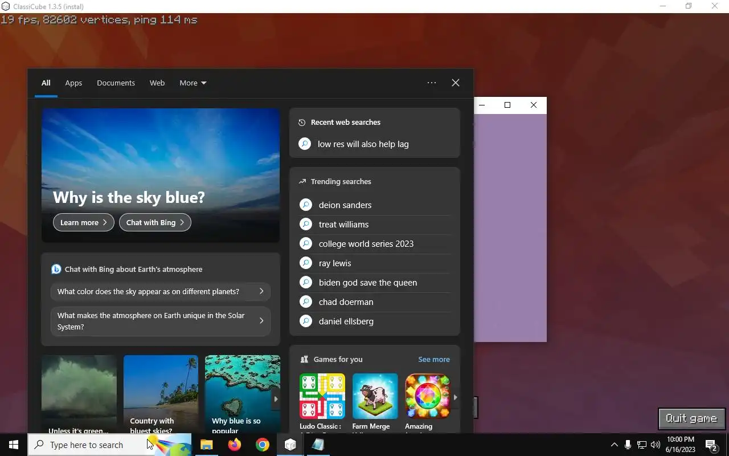Screen dimensions: 729x456
Task: Switch to the Documents search tab
Action: pos(116,83)
